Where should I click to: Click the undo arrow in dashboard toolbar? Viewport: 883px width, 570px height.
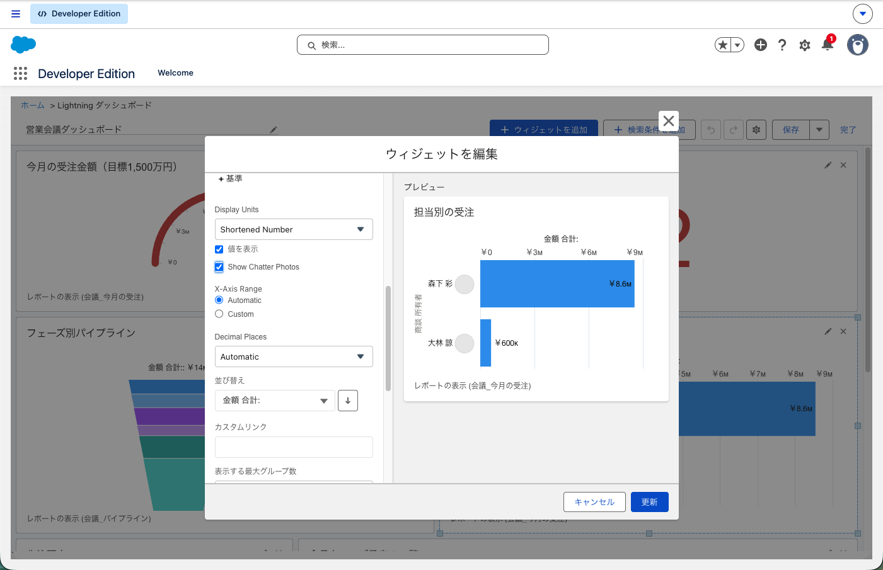coord(711,130)
